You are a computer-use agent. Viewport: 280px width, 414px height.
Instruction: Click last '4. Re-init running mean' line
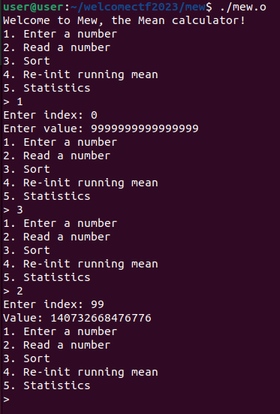[81, 372]
